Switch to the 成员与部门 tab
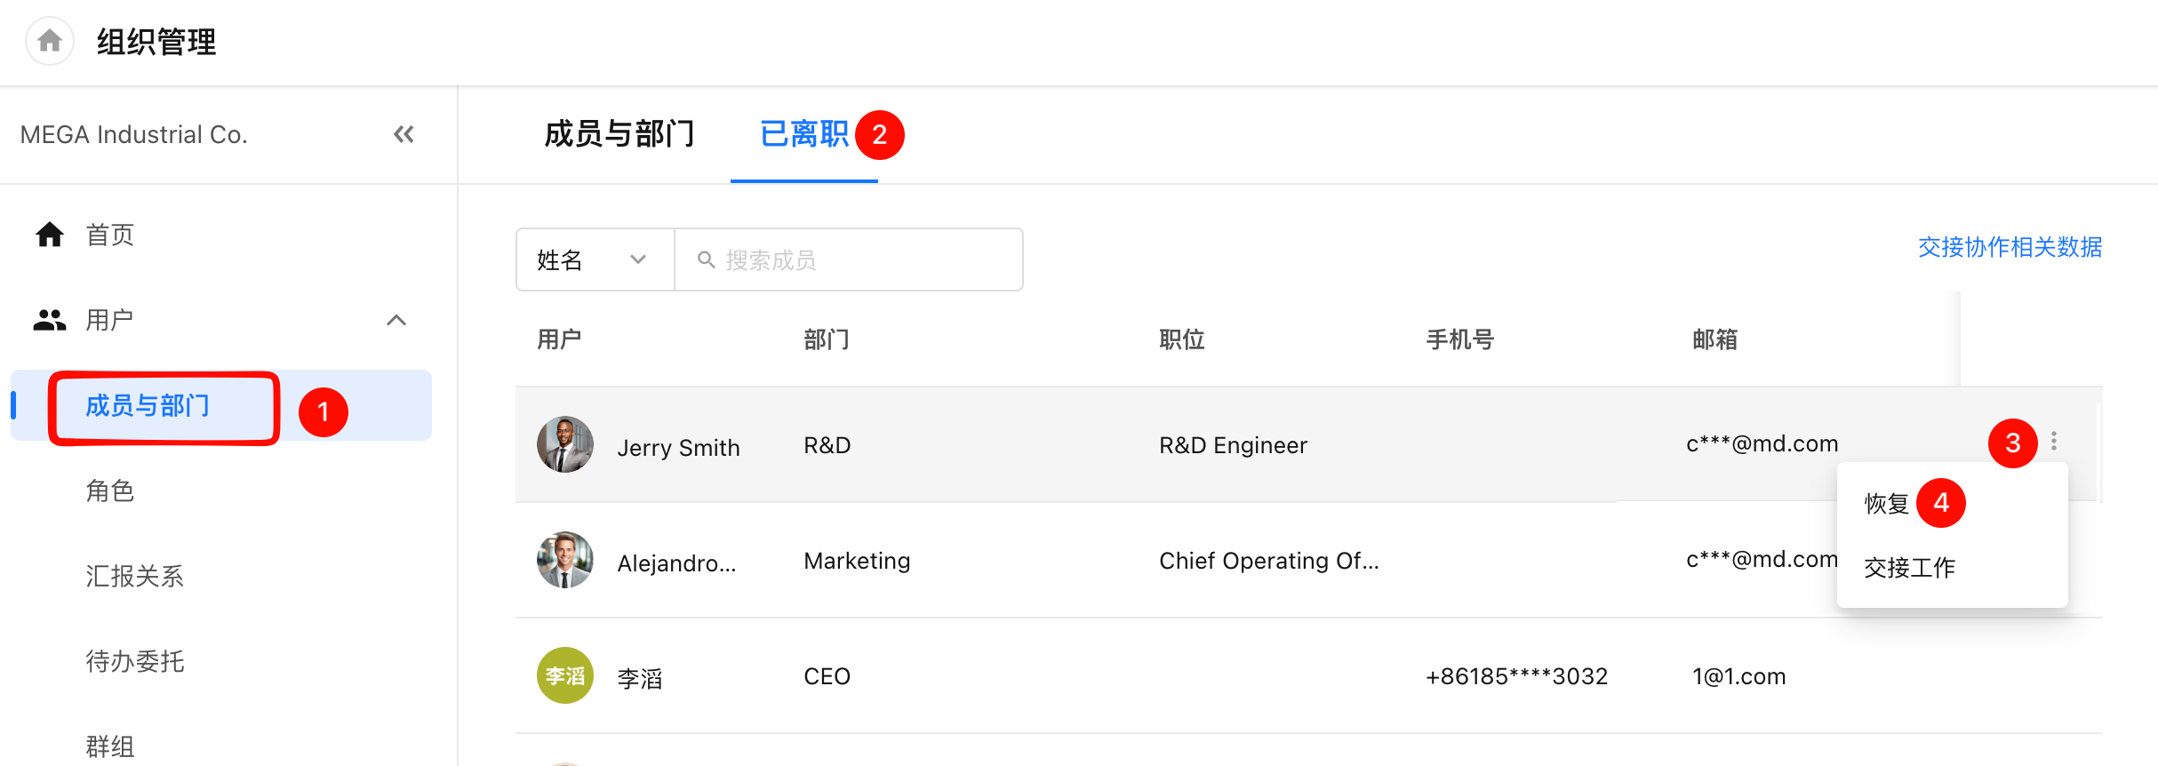 click(619, 134)
